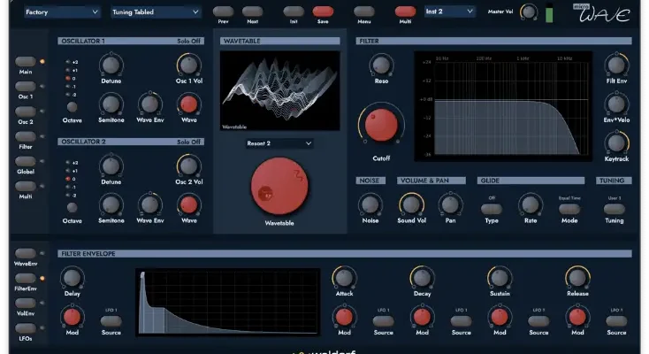The width and height of the screenshot is (649, 354).
Task: Click the Noise level knob
Action: (370, 204)
